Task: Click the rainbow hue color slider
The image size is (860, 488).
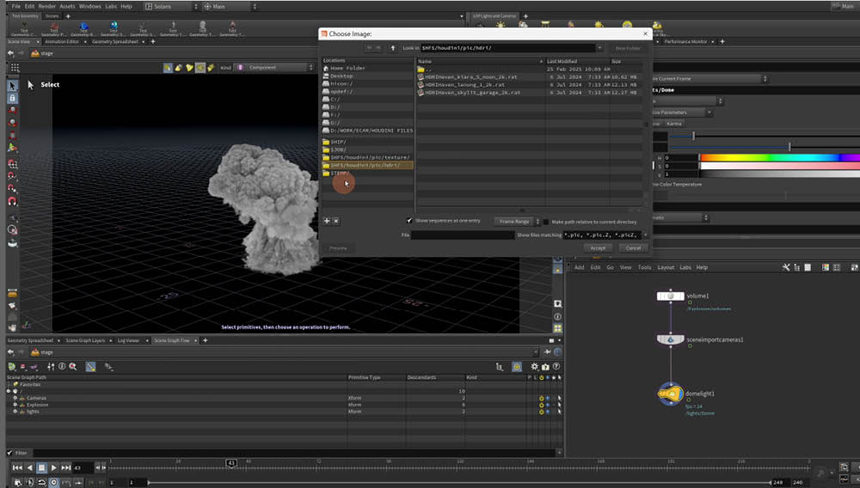Action: coord(778,158)
